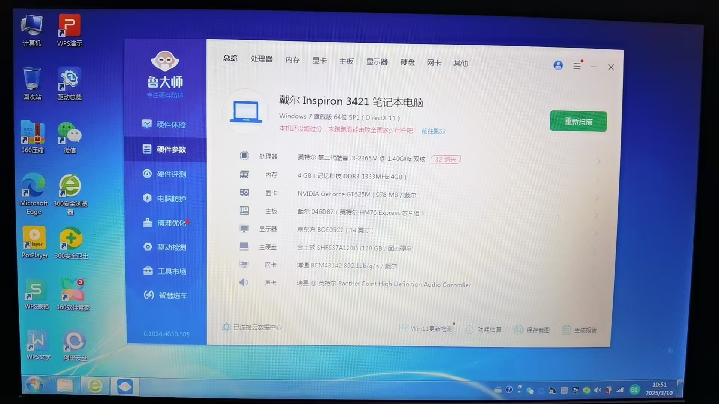Switch to the 处理器 tab
Image resolution: width=719 pixels, height=404 pixels.
(x=261, y=59)
